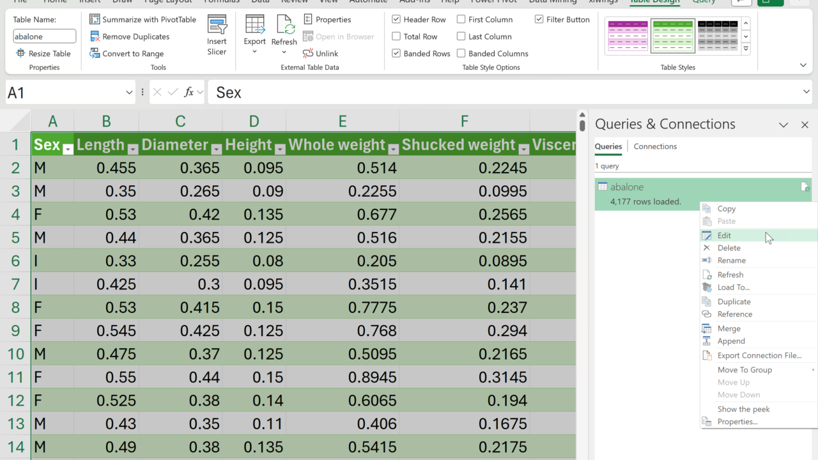Enable the Total Row checkbox
Viewport: 818px width, 460px height.
396,36
